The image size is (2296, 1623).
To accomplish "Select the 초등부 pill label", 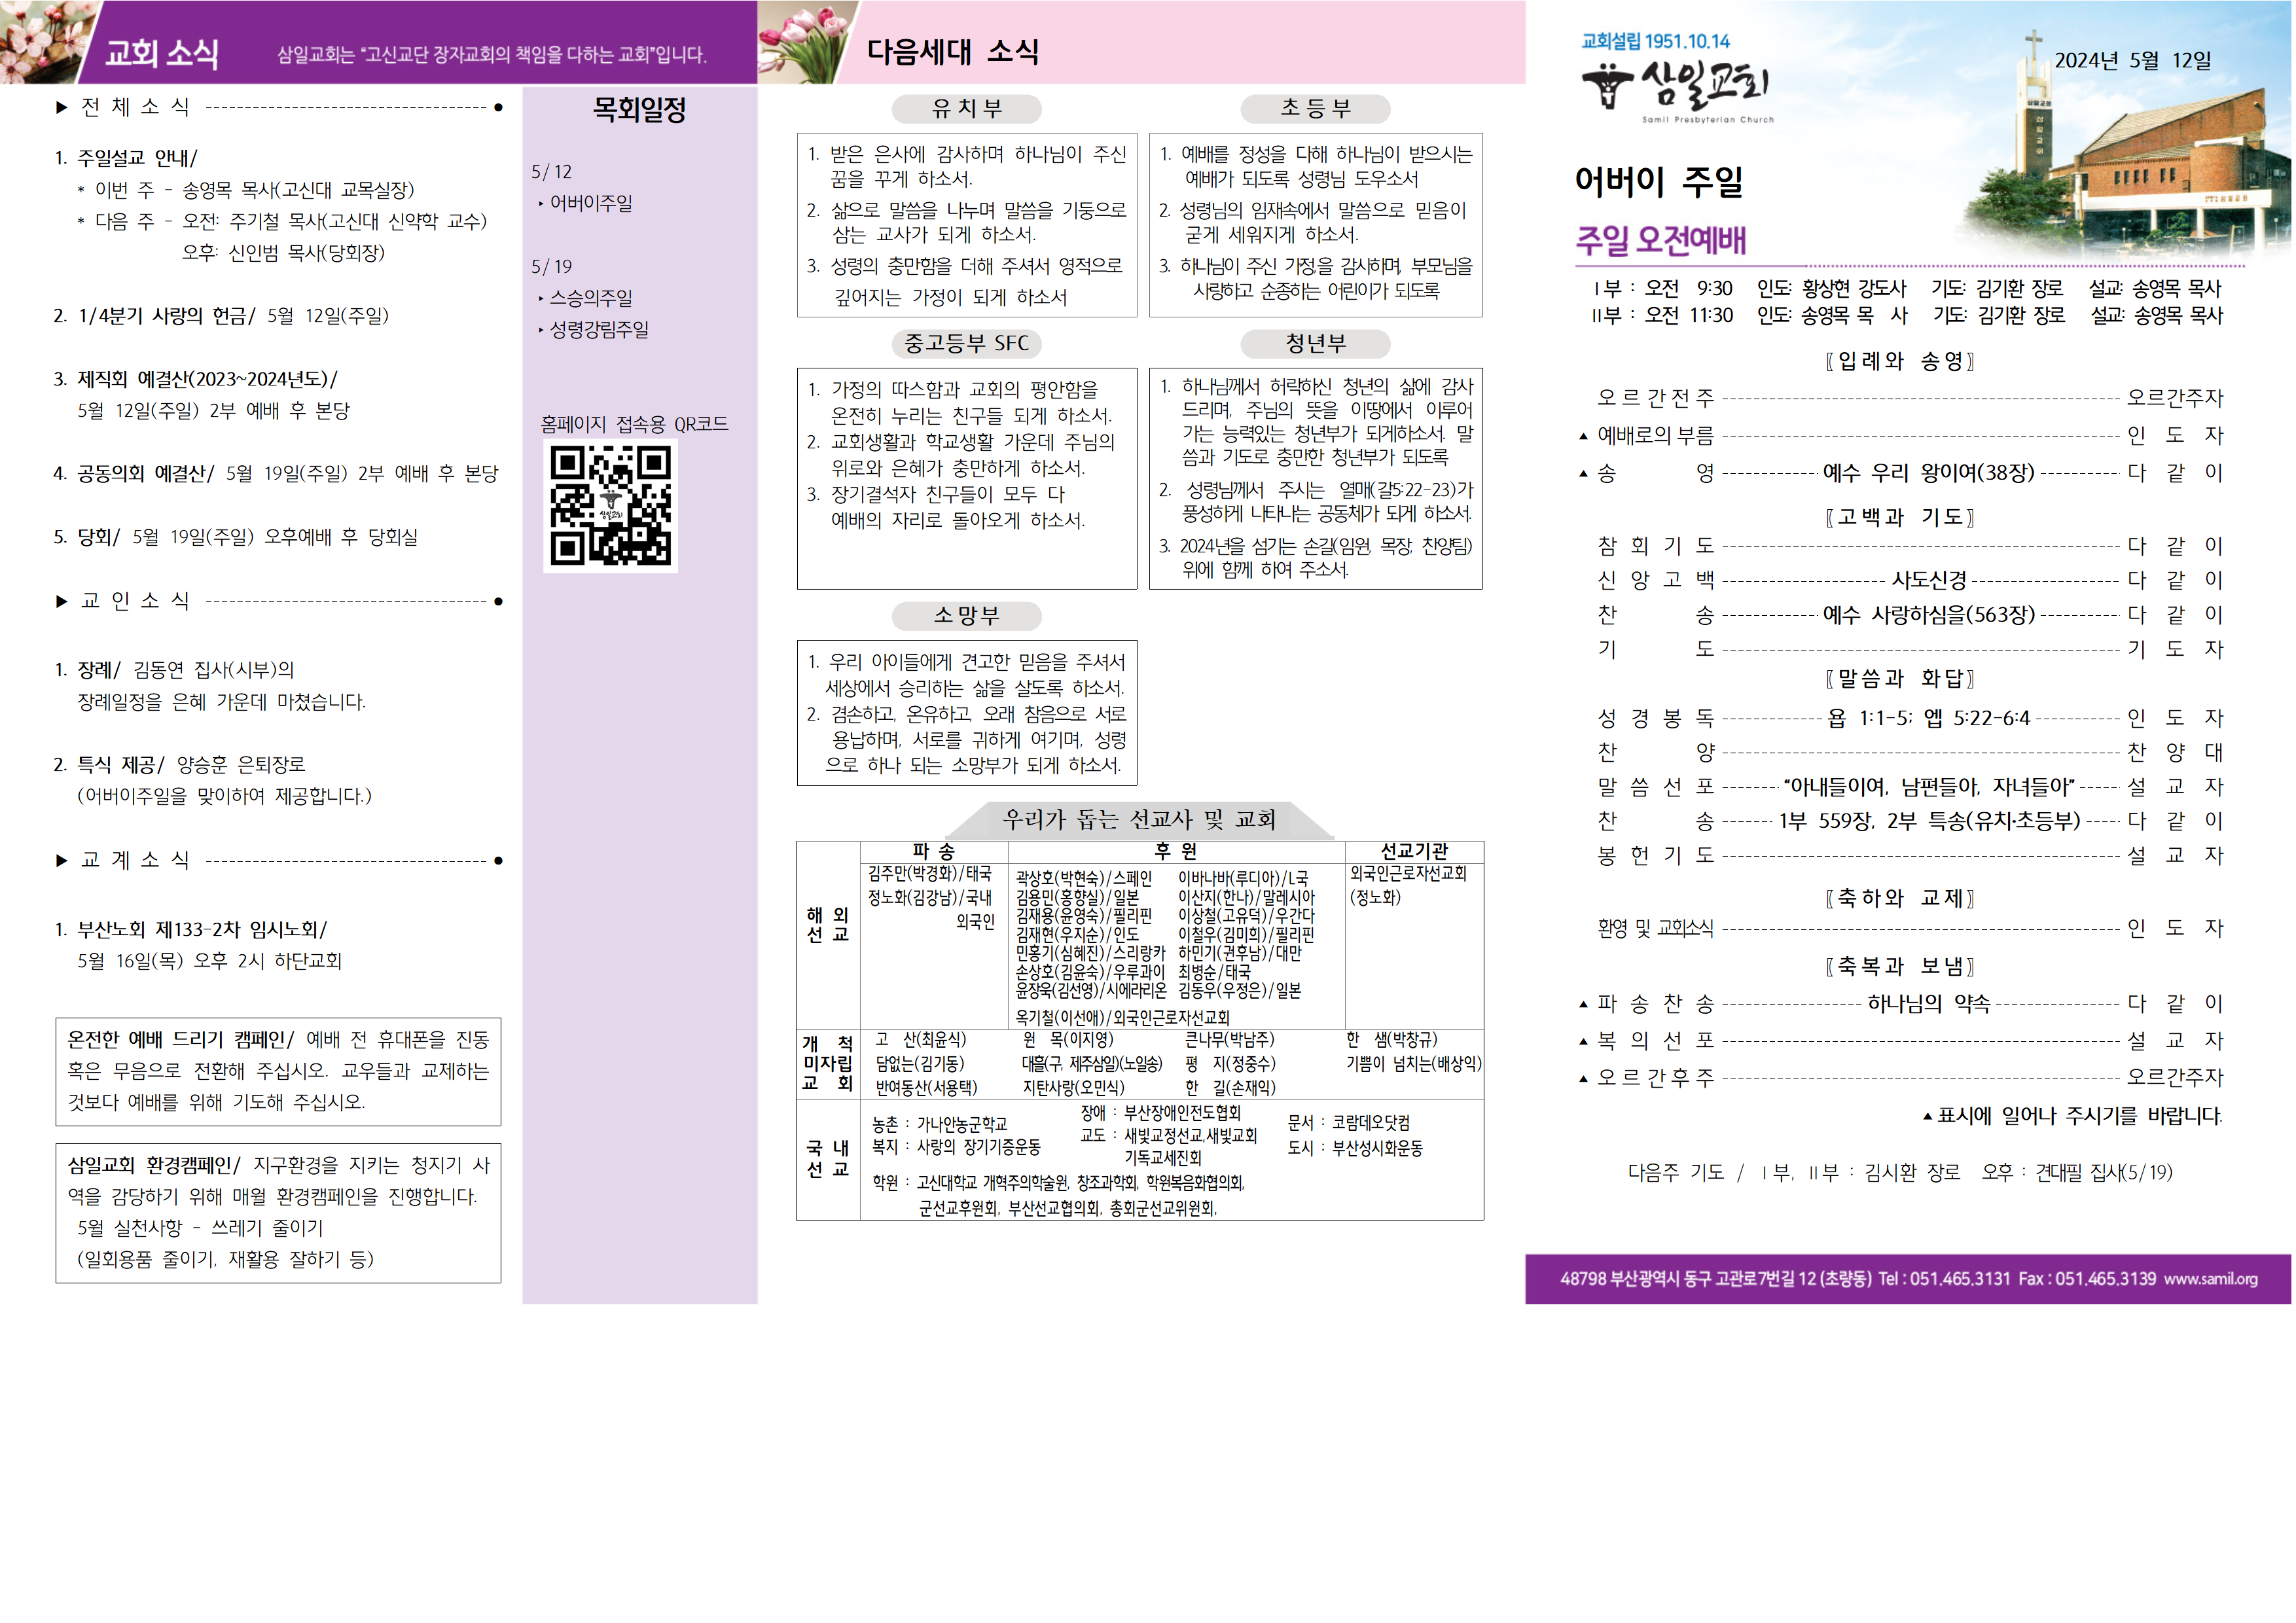I will tap(1315, 109).
